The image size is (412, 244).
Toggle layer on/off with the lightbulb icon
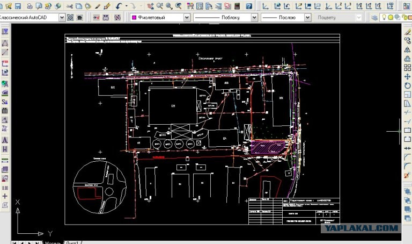click(x=384, y=17)
